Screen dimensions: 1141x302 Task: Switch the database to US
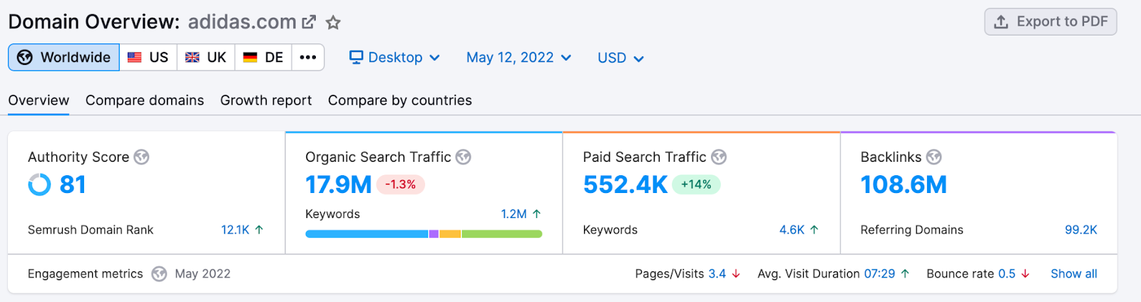[148, 58]
